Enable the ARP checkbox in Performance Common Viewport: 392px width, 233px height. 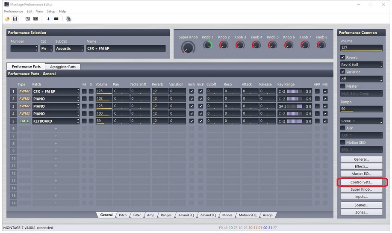coord(342,128)
